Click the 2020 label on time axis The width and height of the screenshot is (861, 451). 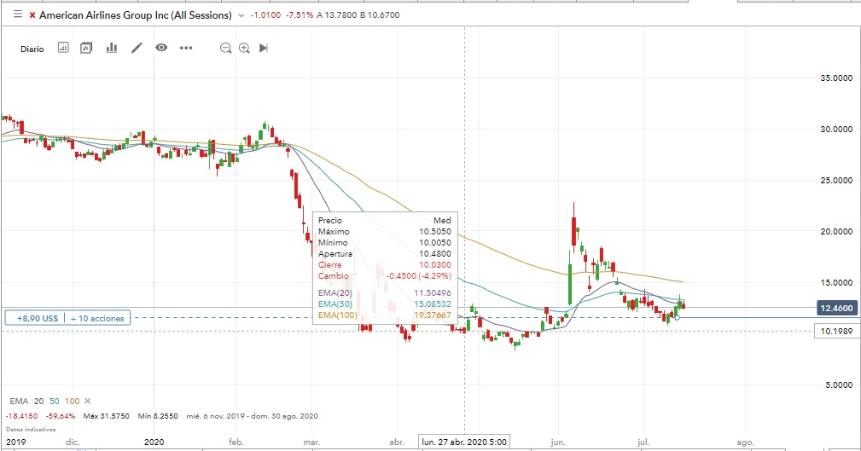(154, 442)
